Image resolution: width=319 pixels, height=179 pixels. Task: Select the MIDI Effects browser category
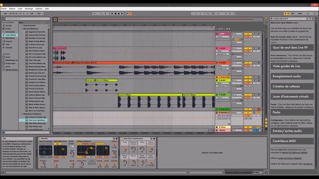click(x=10, y=38)
